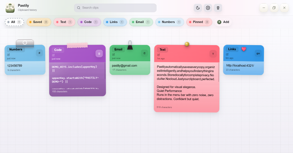Copy the 123456789 clip content
This screenshot has width=293, height=153.
pyautogui.click(x=15, y=66)
